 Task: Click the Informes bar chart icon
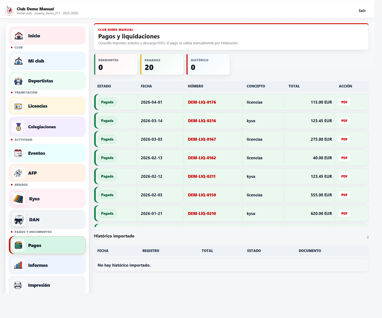[x=18, y=265]
